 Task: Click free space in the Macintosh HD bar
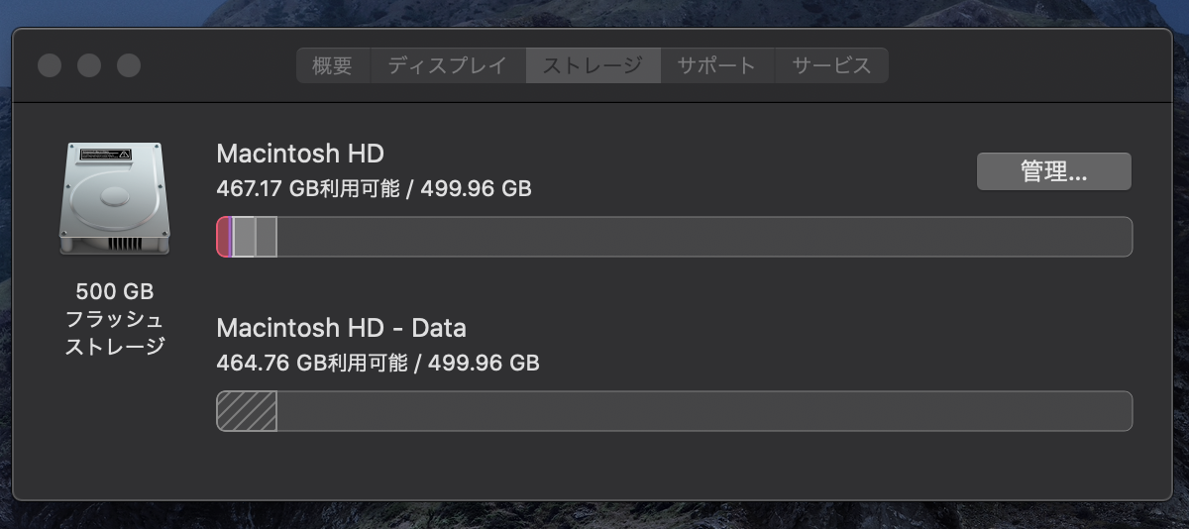[x=694, y=238]
